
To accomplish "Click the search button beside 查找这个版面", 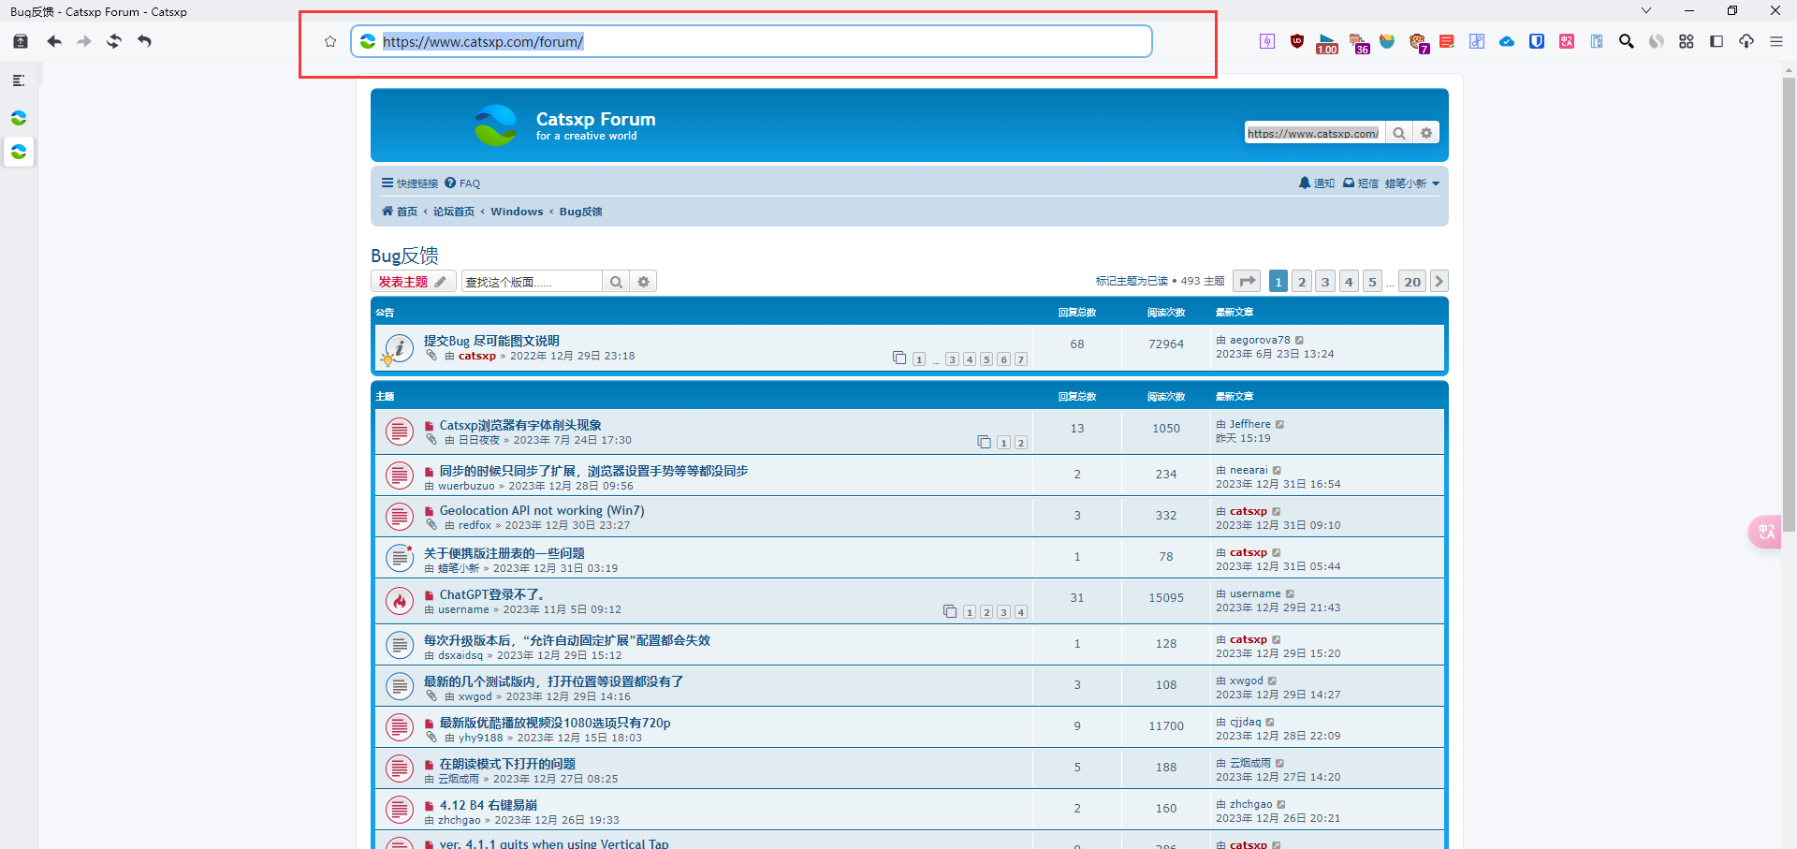I will (x=616, y=282).
